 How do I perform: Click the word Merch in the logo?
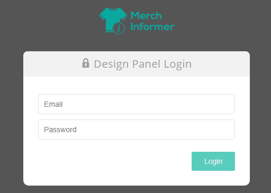tap(146, 15)
